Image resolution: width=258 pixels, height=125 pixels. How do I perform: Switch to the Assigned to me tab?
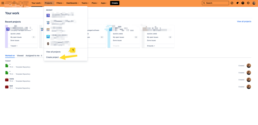33,56
